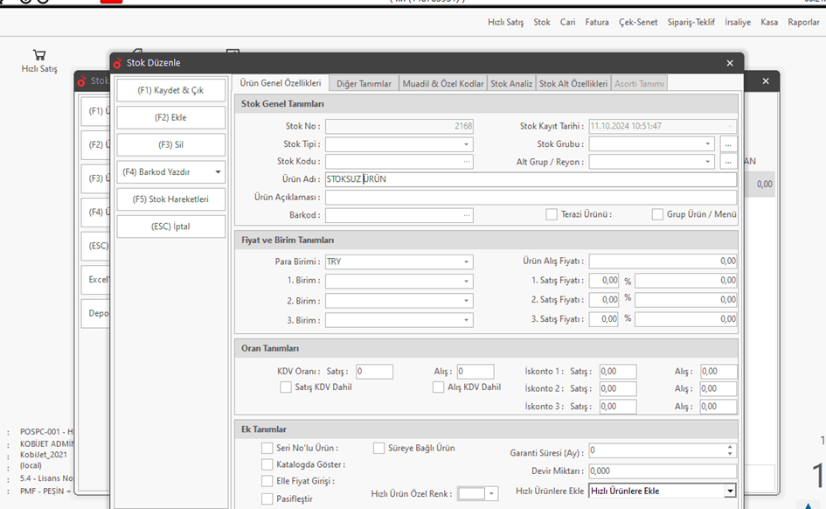826x509 pixels.
Task: Toggle Katalogda Göster checkbox
Action: (x=267, y=464)
